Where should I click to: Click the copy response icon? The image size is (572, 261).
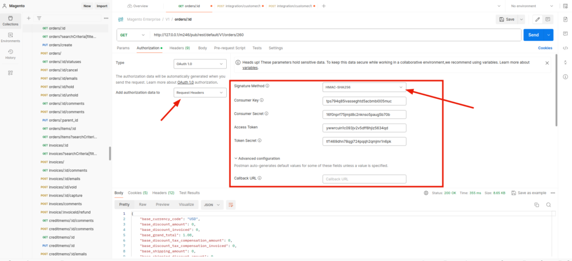pos(537,205)
